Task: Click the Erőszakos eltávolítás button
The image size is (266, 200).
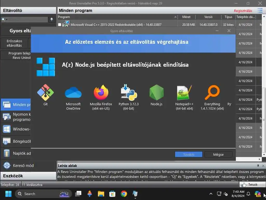Action: click(15, 43)
